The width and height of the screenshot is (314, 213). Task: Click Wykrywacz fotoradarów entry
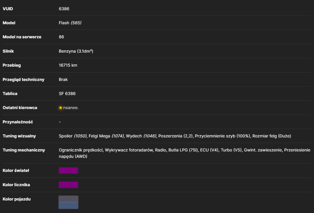[129, 150]
